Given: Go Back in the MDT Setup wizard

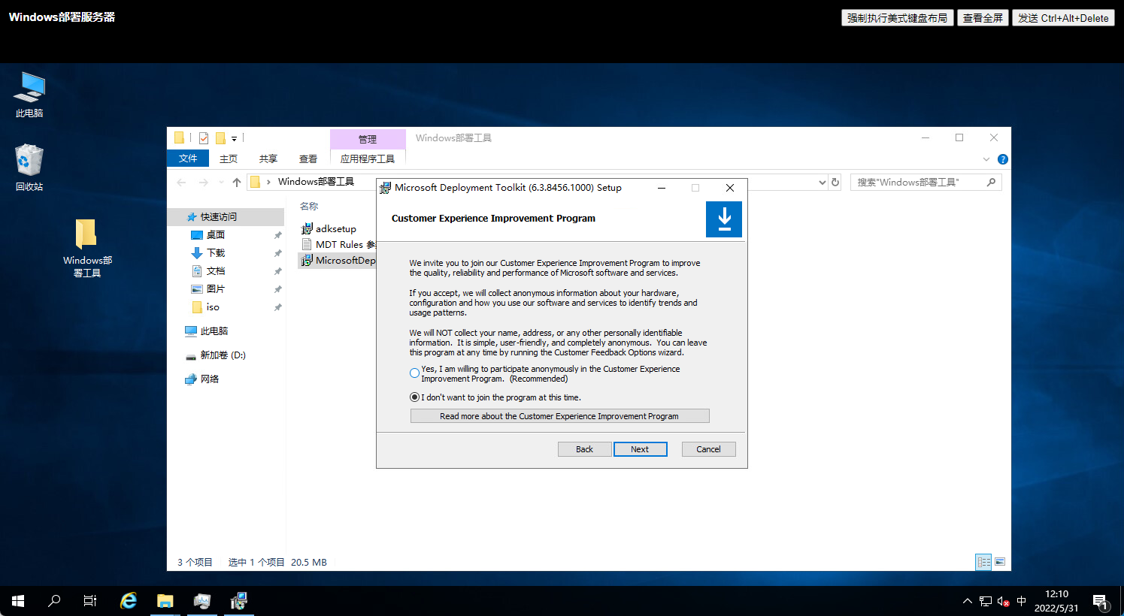Looking at the screenshot, I should (584, 449).
